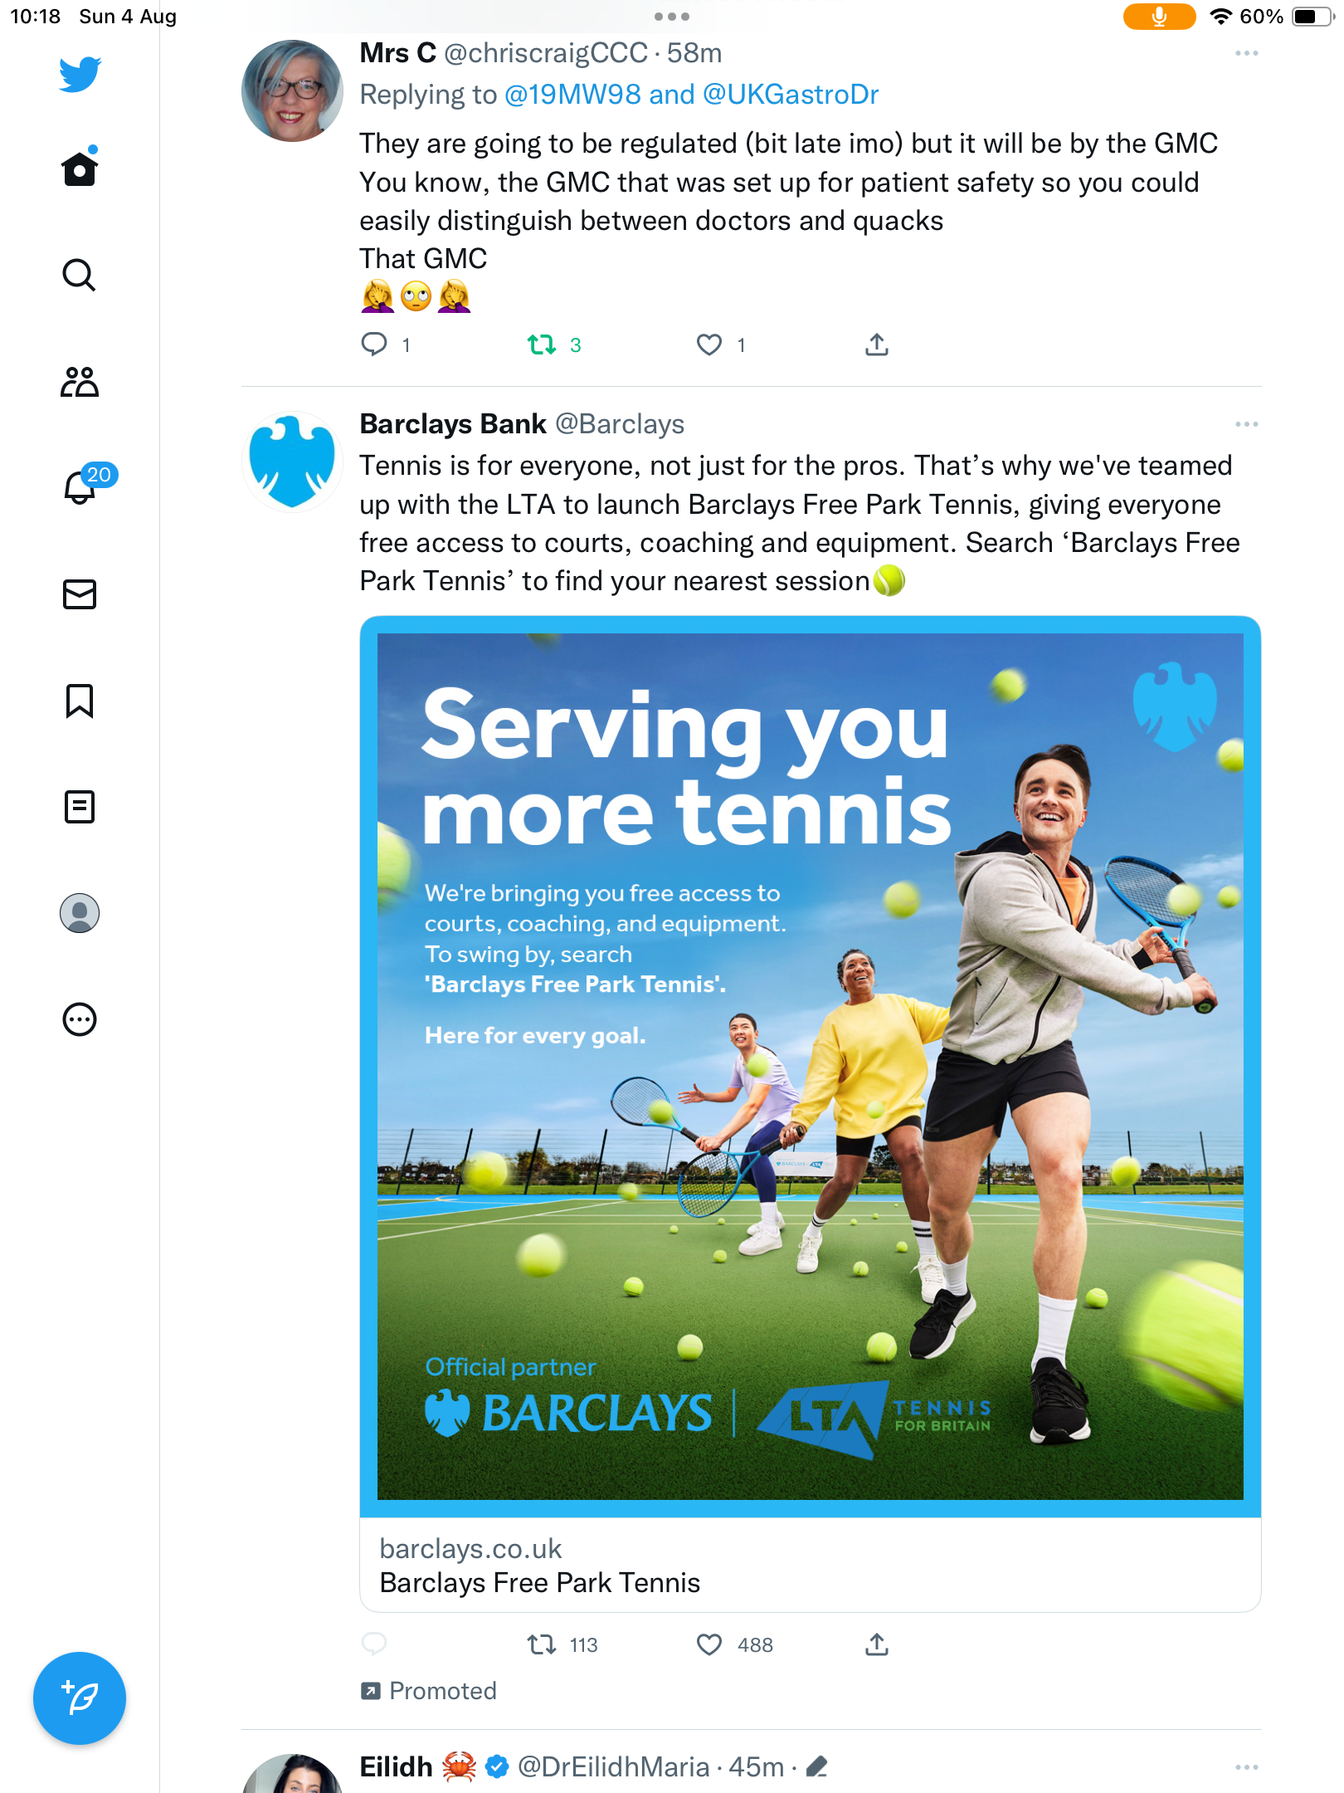Open Bookmarks in the sidebar
Screen dimensions: 1344x1793
click(x=80, y=701)
